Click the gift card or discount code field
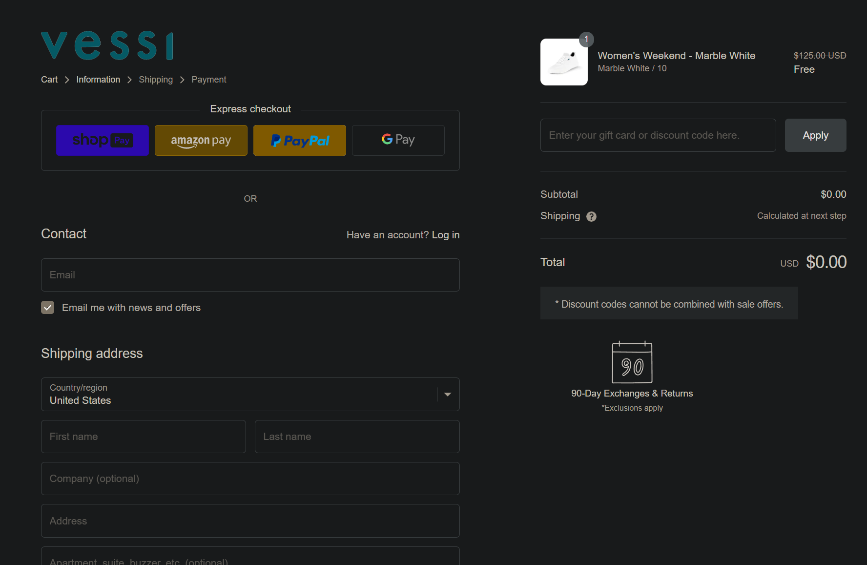This screenshot has height=565, width=867. click(x=658, y=135)
